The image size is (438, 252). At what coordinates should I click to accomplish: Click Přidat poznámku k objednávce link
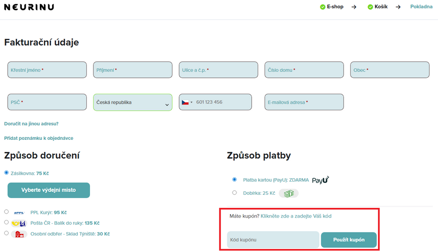38,138
